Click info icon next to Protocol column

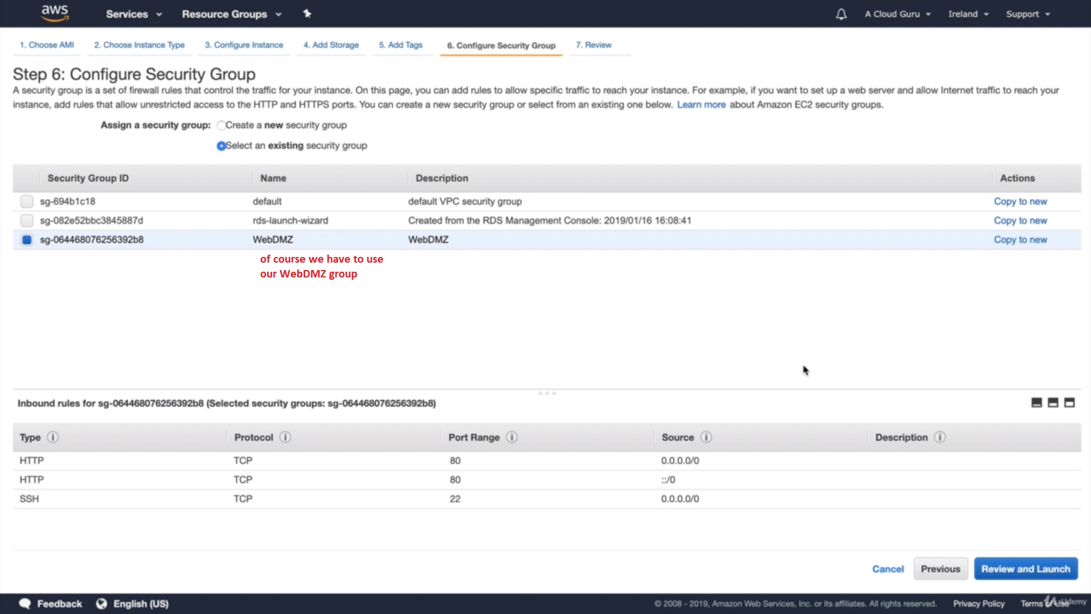[285, 437]
